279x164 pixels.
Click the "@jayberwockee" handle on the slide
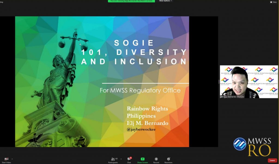pos(141,129)
